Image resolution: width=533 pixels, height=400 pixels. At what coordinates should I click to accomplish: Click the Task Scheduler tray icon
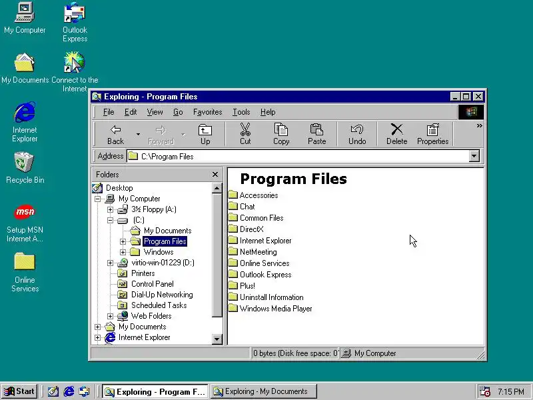484,391
